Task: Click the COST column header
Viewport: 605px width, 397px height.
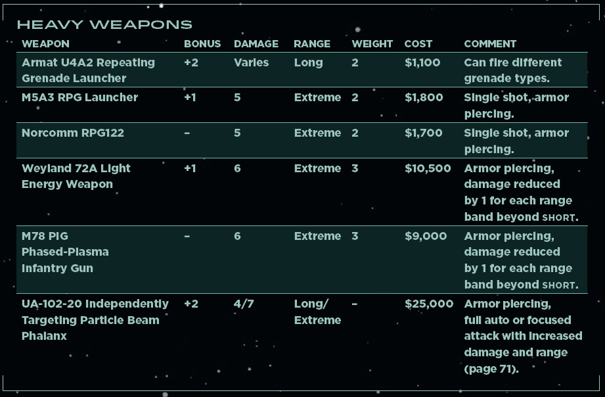Action: point(418,44)
